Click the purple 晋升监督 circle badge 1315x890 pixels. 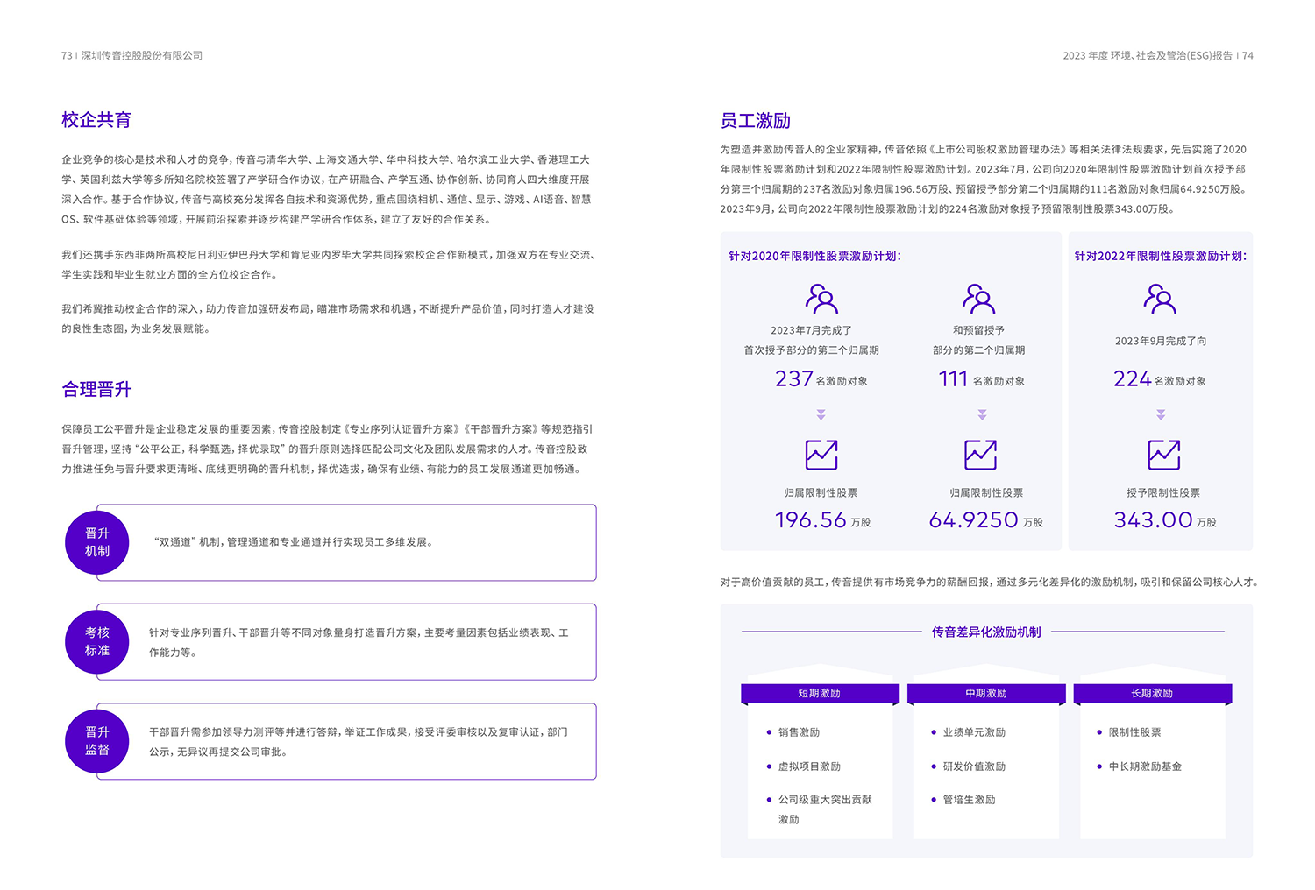click(x=97, y=741)
